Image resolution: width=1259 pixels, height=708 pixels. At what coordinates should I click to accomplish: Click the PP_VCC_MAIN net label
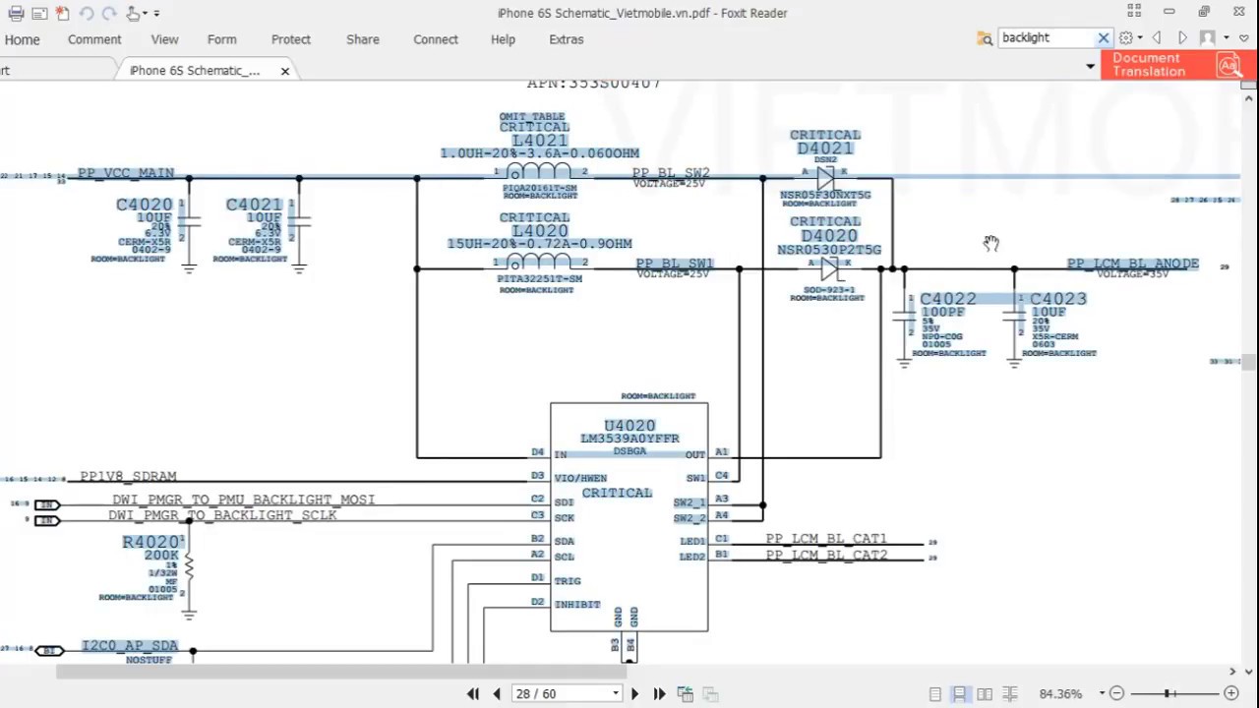pos(126,173)
